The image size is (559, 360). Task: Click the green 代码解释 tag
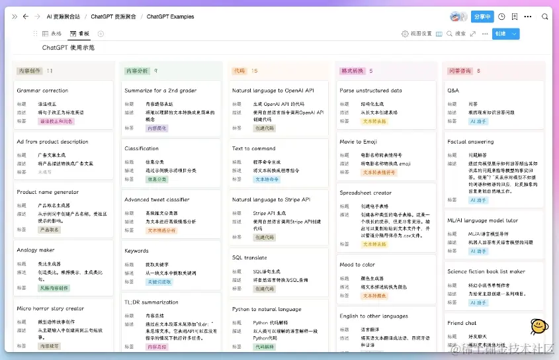pos(265,347)
